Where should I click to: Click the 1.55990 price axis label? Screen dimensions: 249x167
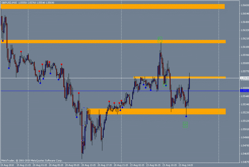point(245,55)
